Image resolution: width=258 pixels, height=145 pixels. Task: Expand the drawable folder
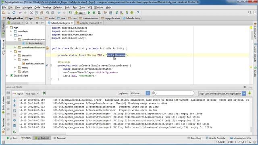[15, 56]
